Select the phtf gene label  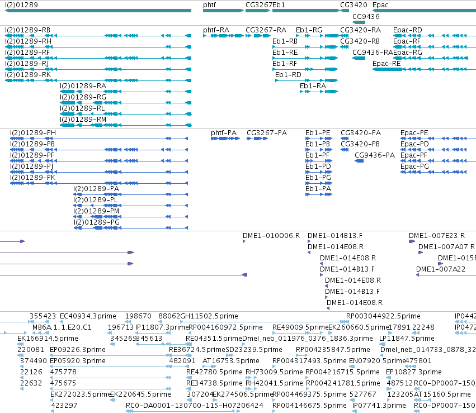209,5
